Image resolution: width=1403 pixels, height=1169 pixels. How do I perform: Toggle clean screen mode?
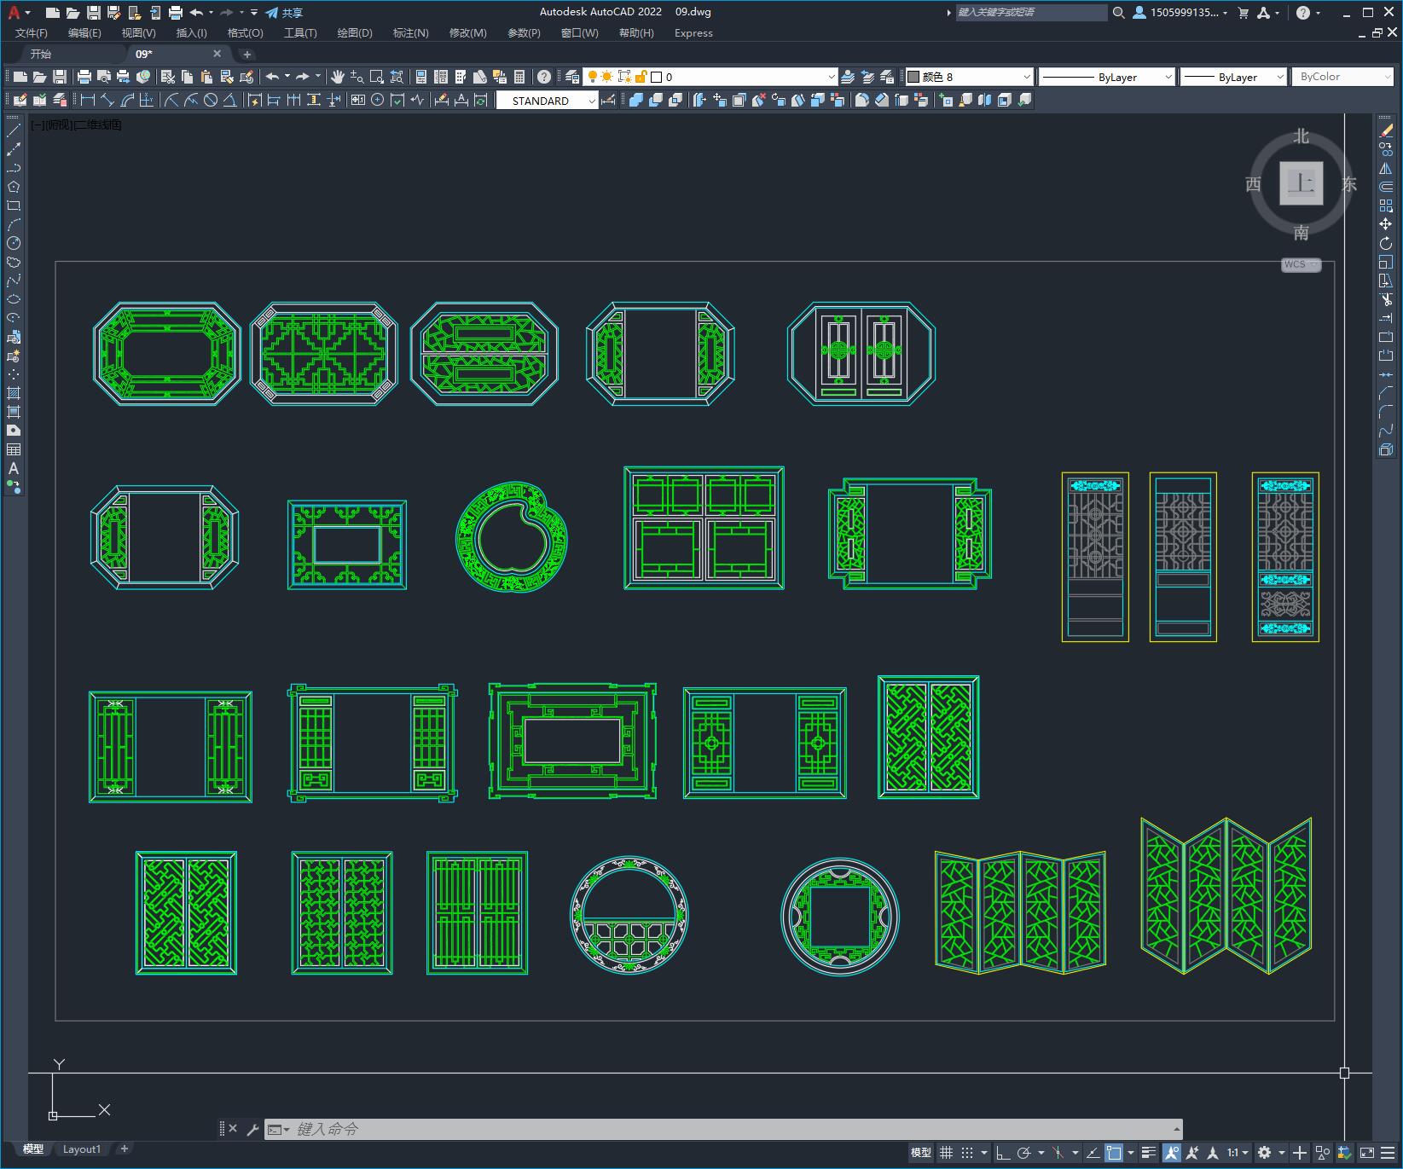point(1367,1153)
